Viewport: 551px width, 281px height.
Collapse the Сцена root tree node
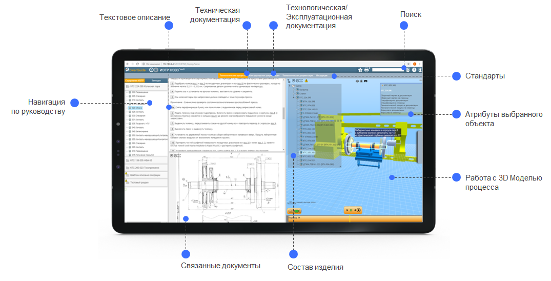pyautogui.click(x=291, y=86)
